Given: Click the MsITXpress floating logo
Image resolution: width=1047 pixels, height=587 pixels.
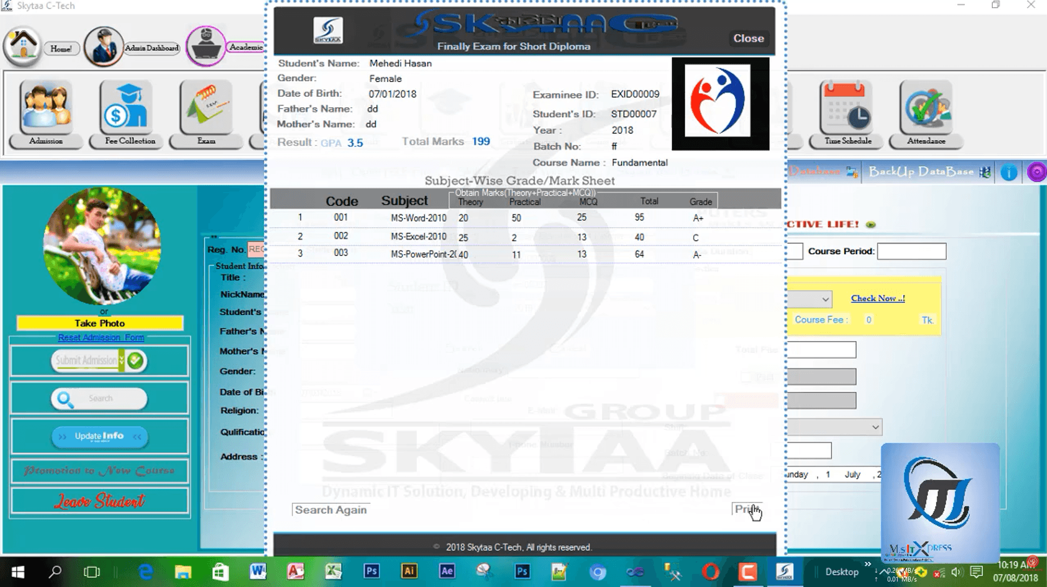Looking at the screenshot, I should [x=940, y=502].
